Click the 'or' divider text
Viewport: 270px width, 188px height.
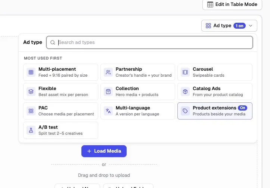click(104, 165)
